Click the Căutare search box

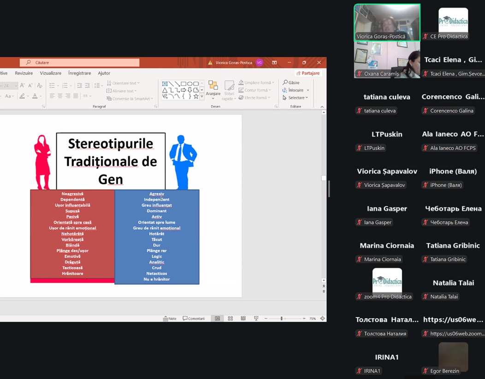click(x=79, y=63)
